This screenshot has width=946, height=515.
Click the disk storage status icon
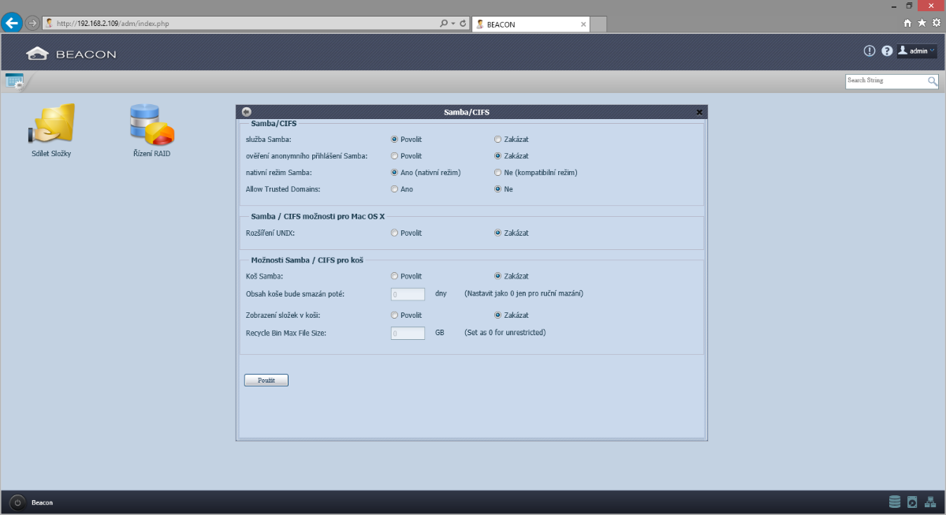pos(894,502)
